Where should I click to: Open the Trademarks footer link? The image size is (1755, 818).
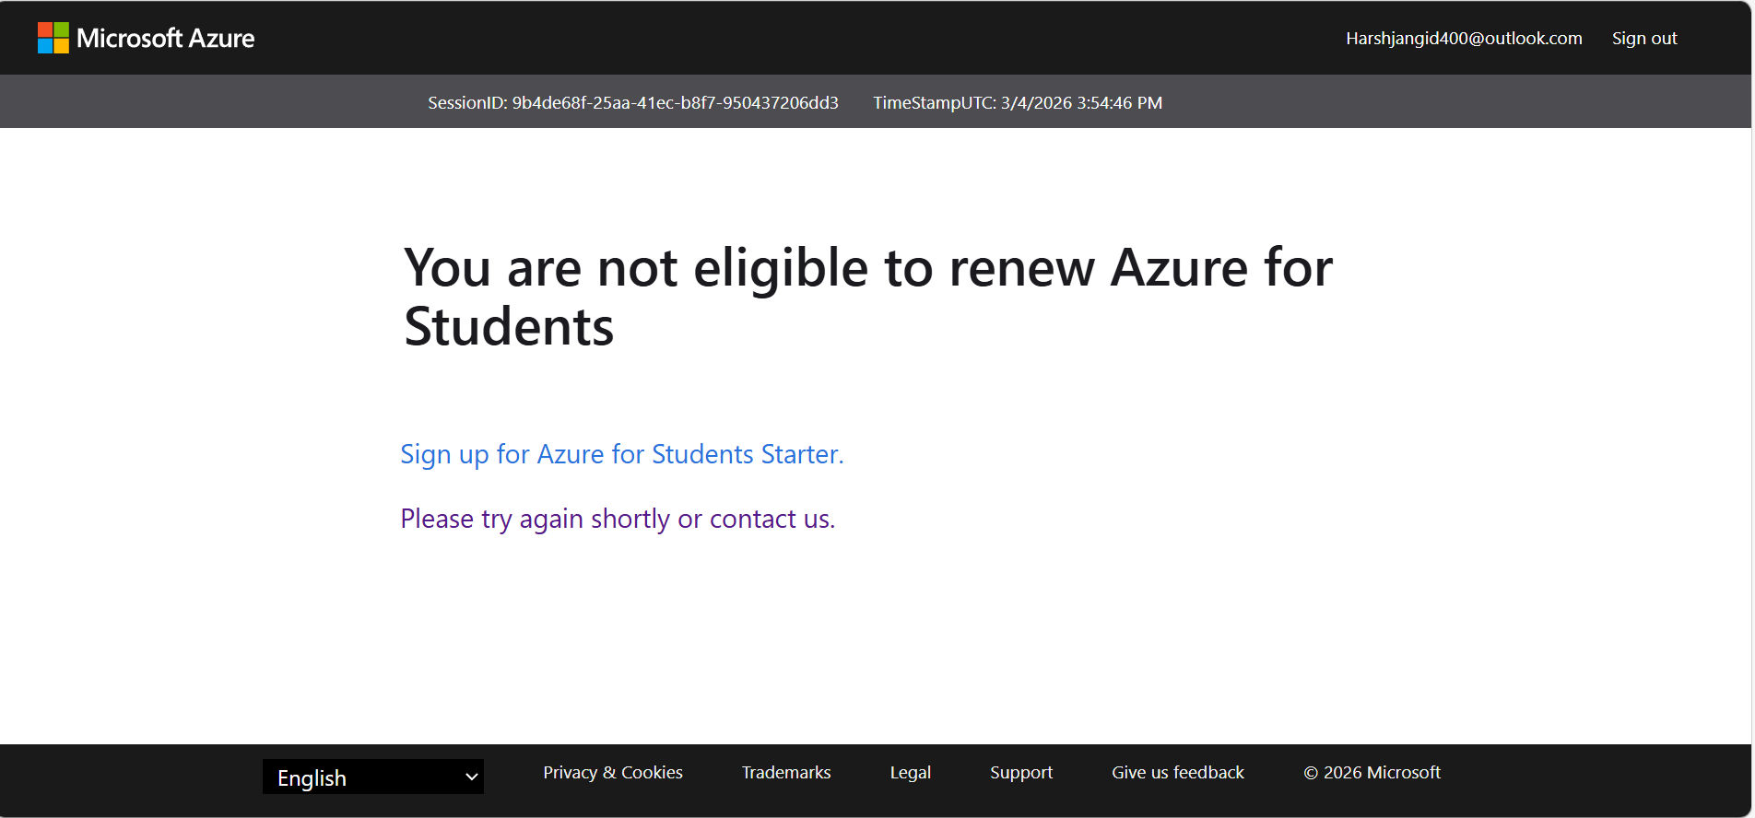click(x=786, y=773)
